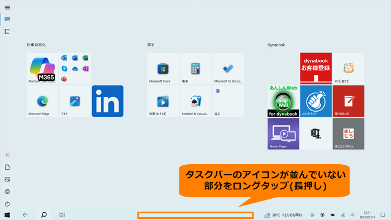Open the Movies & TV tile
Image resolution: width=391 pixels, height=220 pixels.
163,101
